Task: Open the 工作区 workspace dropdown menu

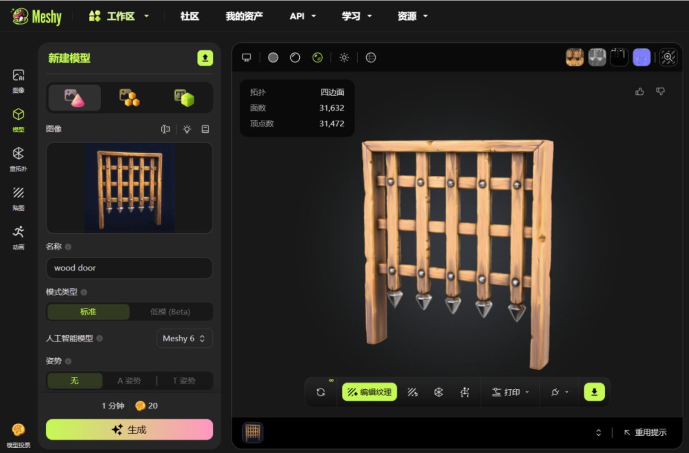Action: 119,16
